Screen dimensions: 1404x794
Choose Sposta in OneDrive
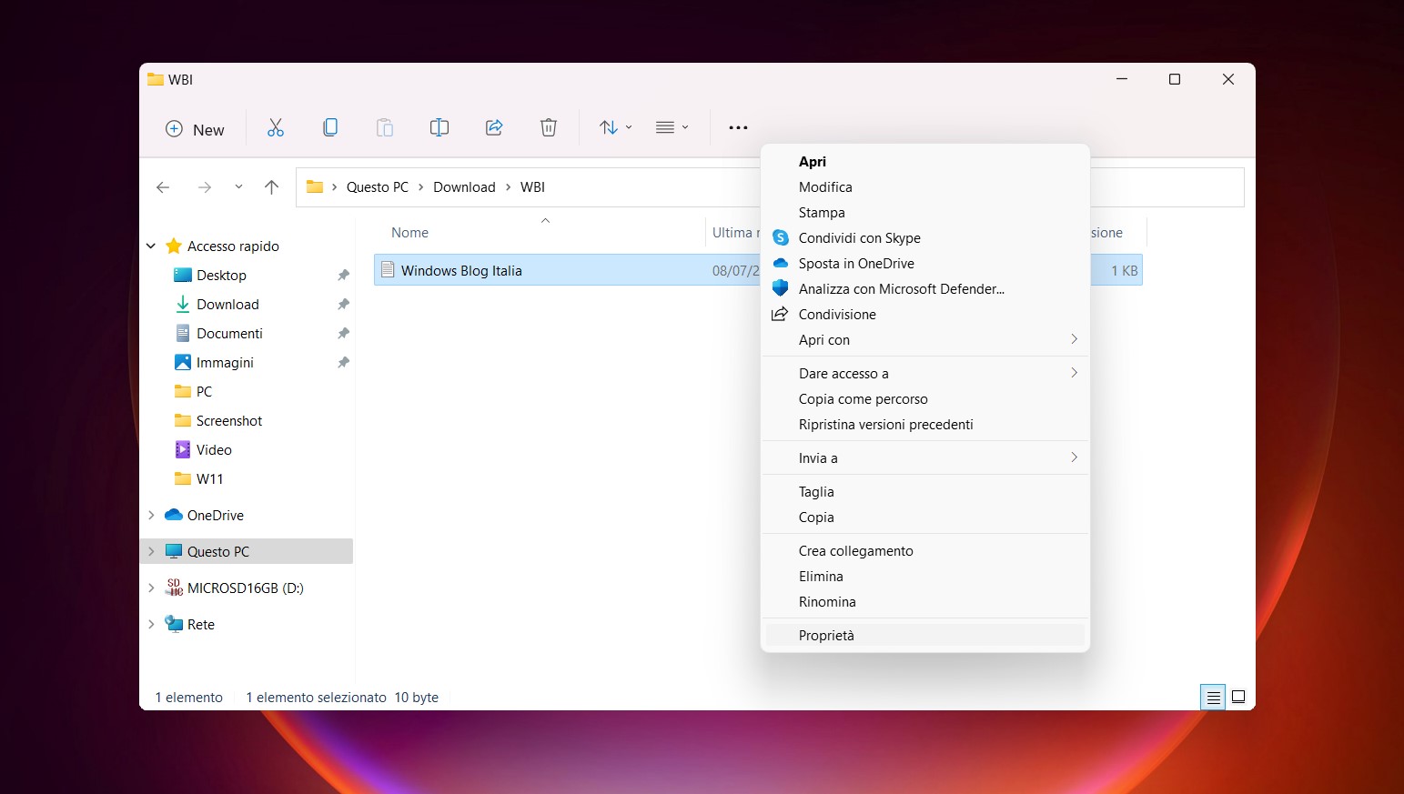925,264
